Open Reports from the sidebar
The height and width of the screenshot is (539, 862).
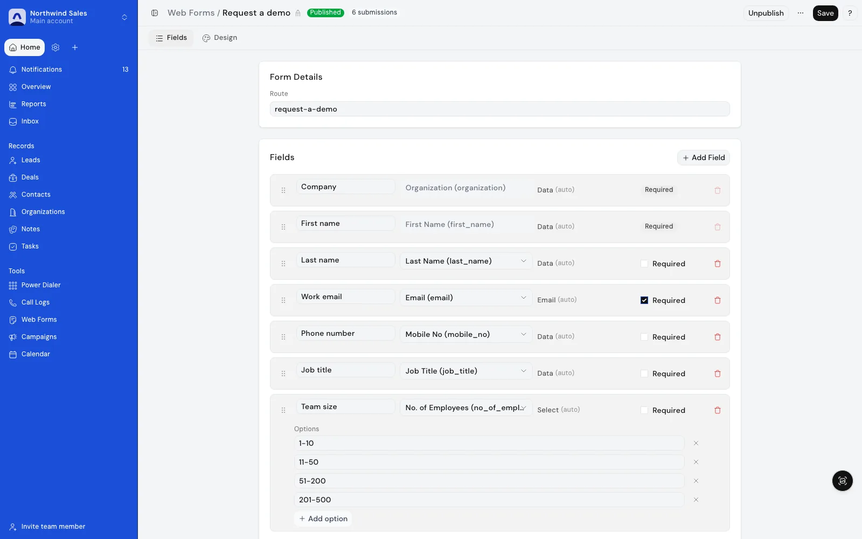69,104
